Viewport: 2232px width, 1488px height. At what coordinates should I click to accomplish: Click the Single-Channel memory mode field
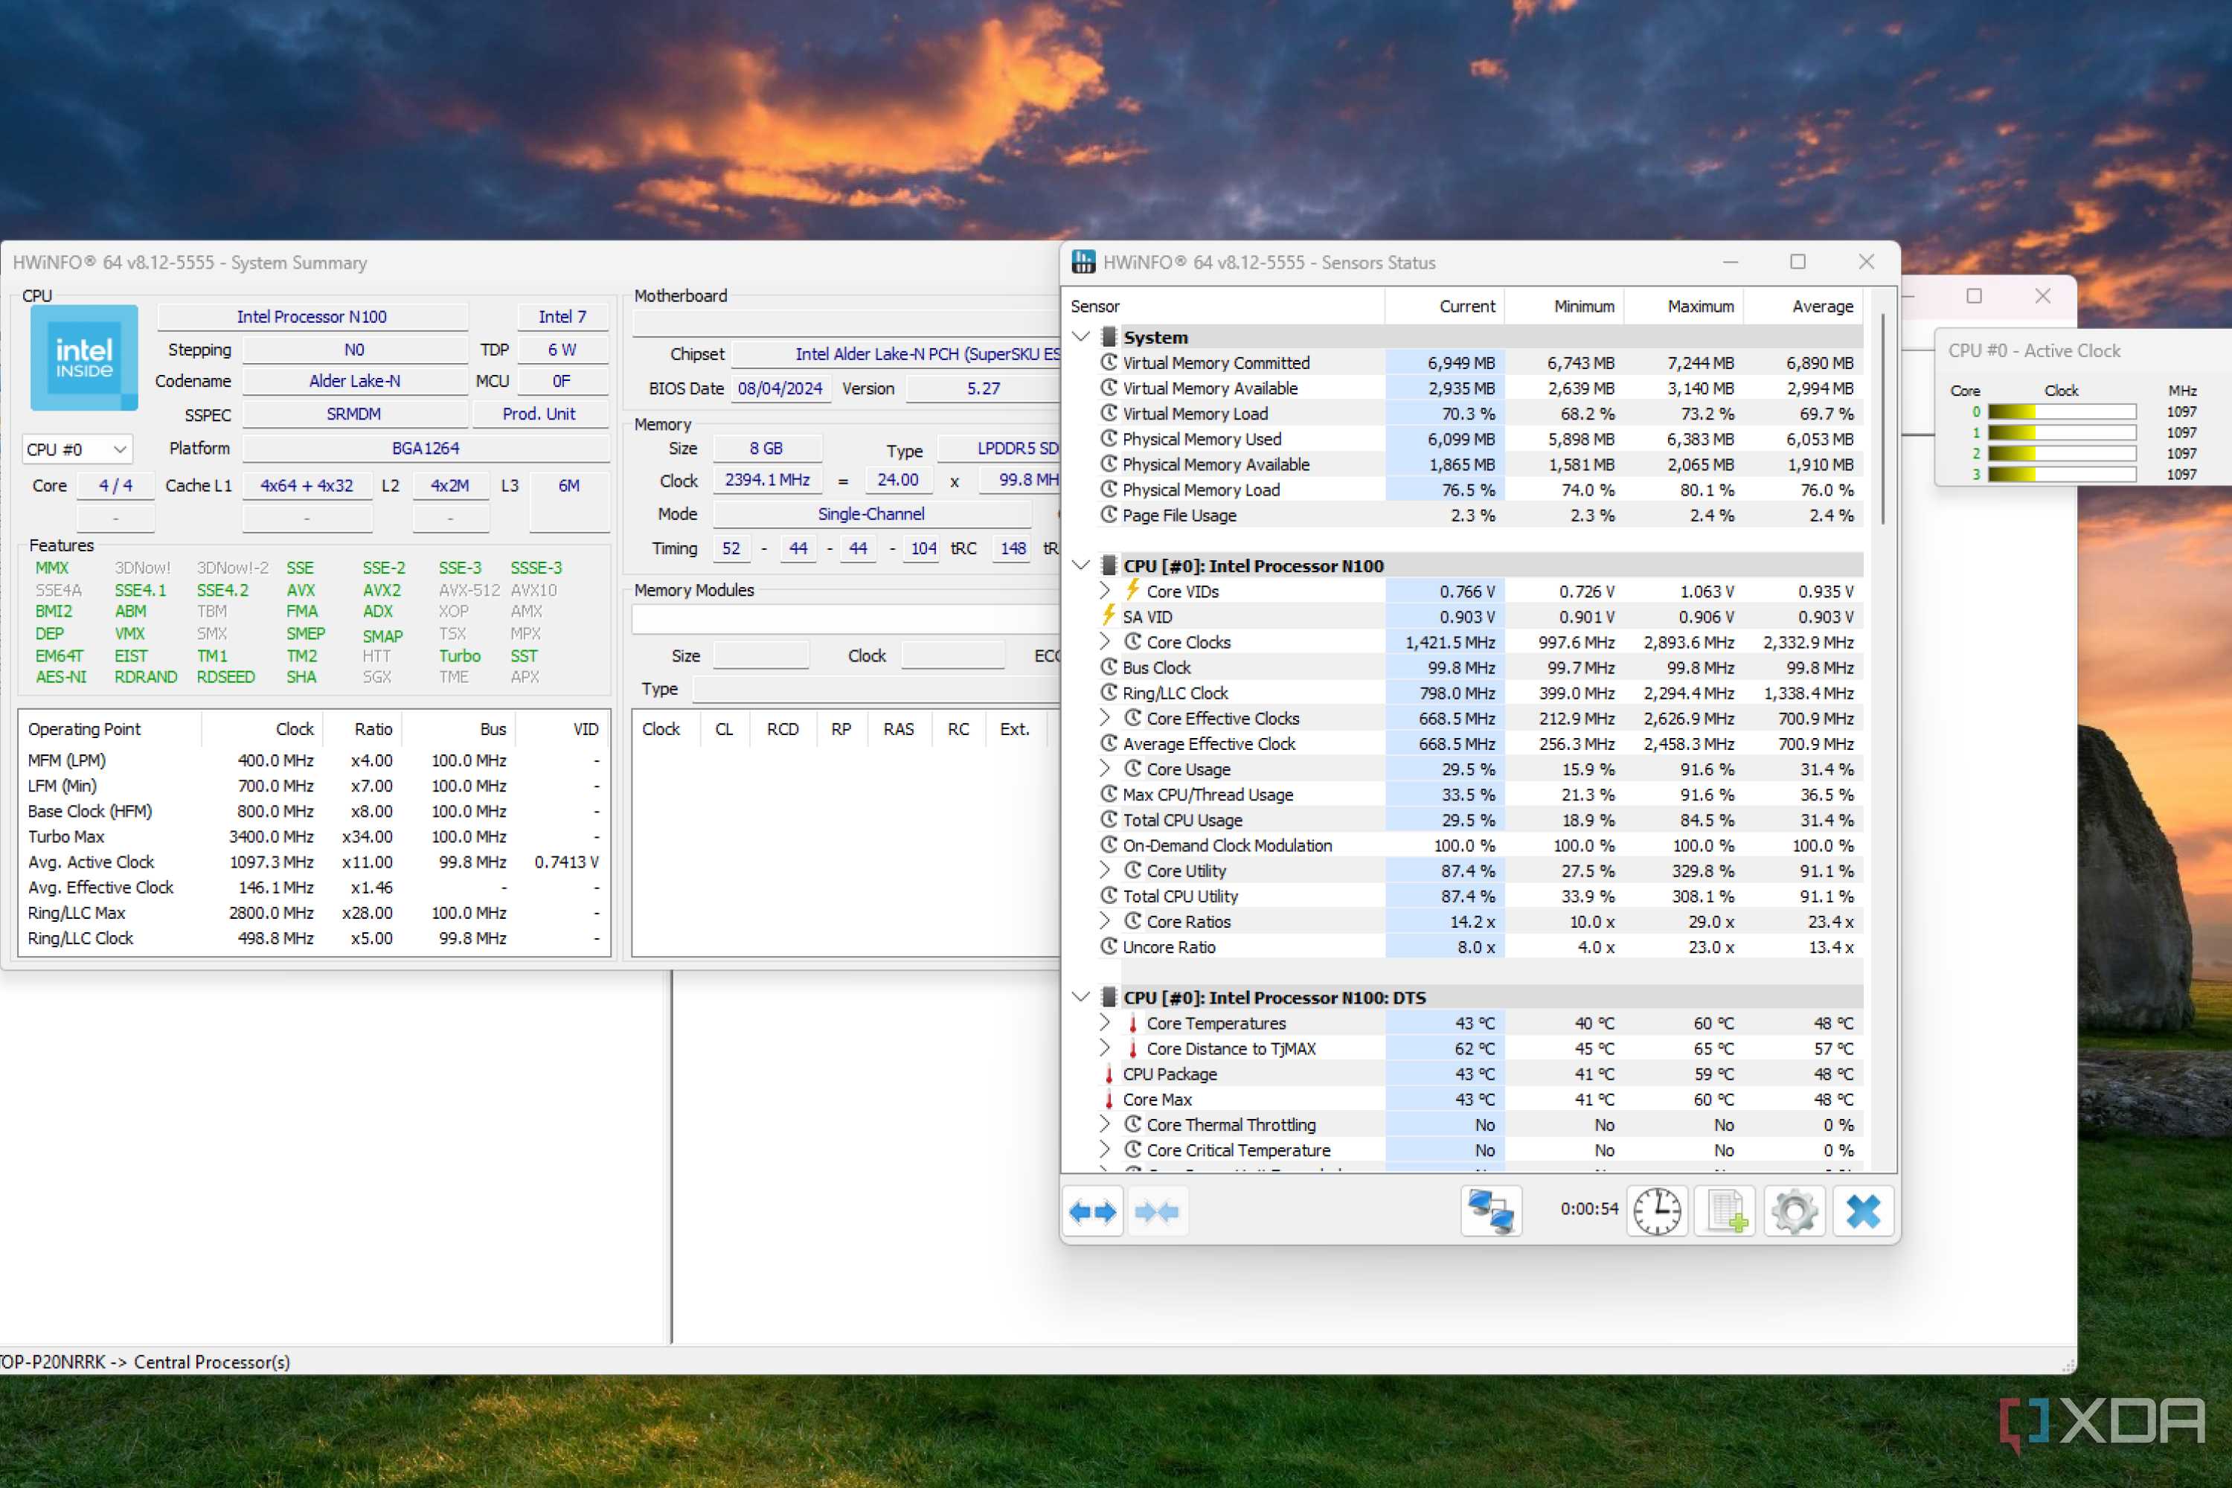pyautogui.click(x=871, y=513)
